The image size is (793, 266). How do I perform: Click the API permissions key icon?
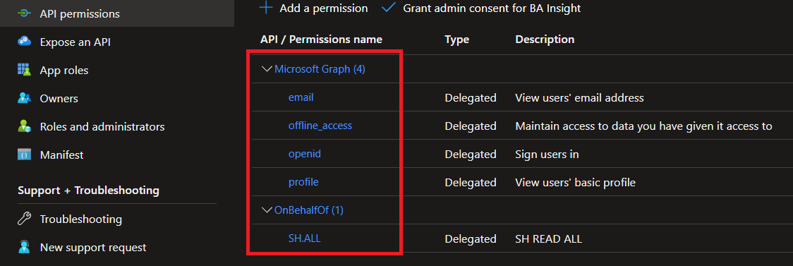24,13
